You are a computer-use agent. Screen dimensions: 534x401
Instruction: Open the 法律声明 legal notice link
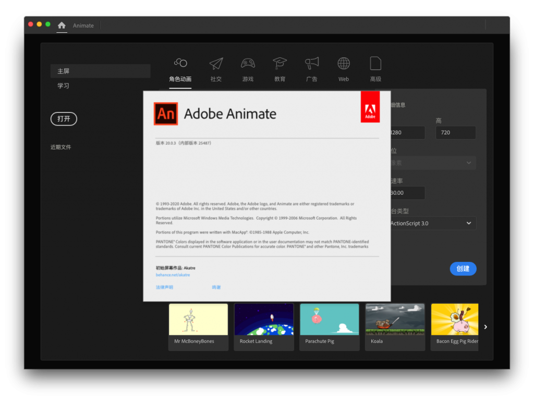pyautogui.click(x=164, y=287)
